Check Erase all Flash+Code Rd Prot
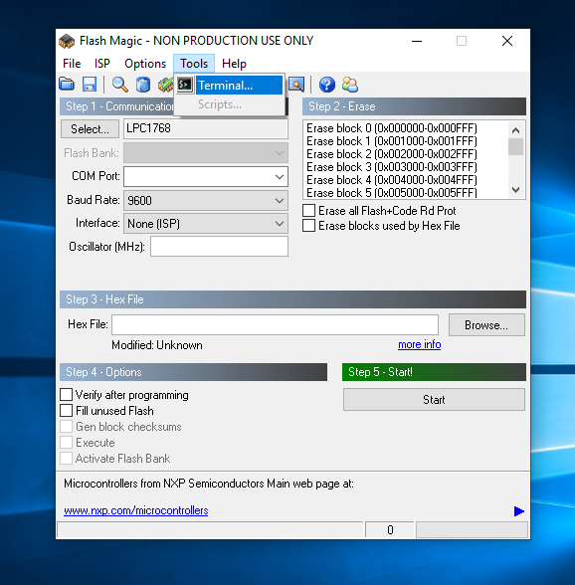The image size is (575, 585). (x=308, y=211)
